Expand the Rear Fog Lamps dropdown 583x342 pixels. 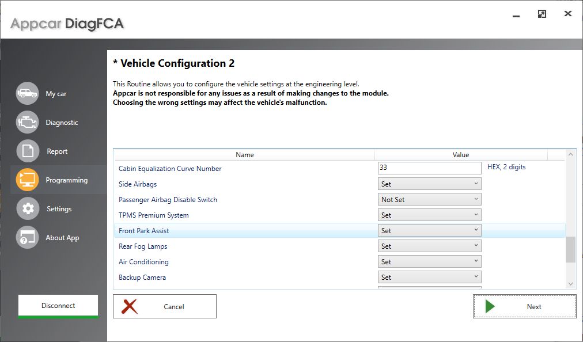[429, 246]
